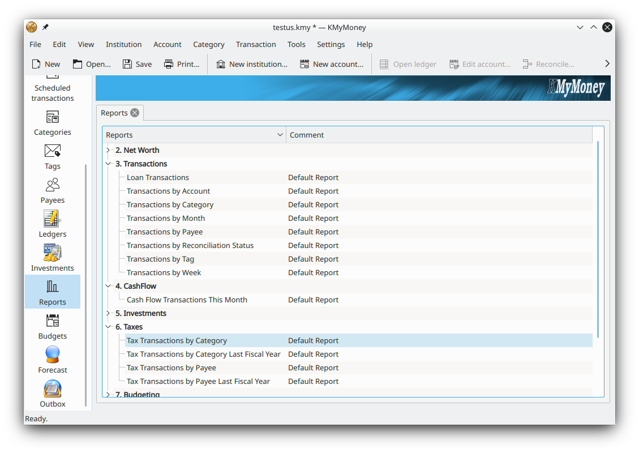Close the Reports tab
This screenshot has height=453, width=639.
pos(135,113)
